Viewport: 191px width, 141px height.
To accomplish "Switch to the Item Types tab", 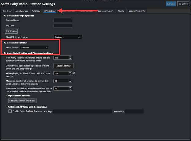I will click(x=7, y=11).
